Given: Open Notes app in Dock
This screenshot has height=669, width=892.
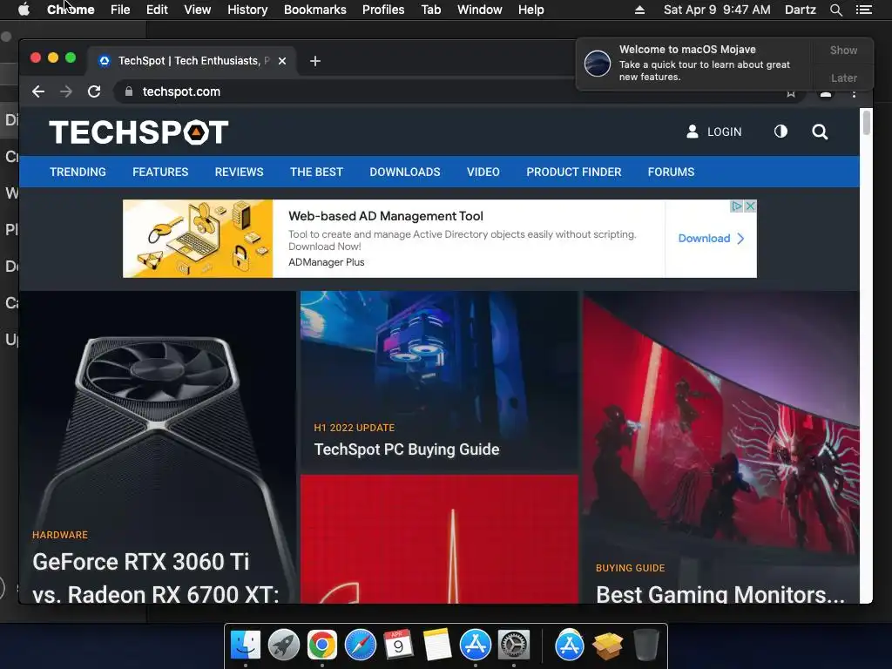Looking at the screenshot, I should point(437,645).
